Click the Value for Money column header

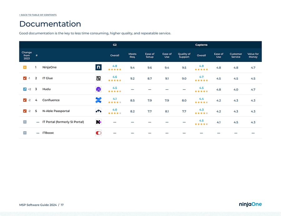pos(253,55)
